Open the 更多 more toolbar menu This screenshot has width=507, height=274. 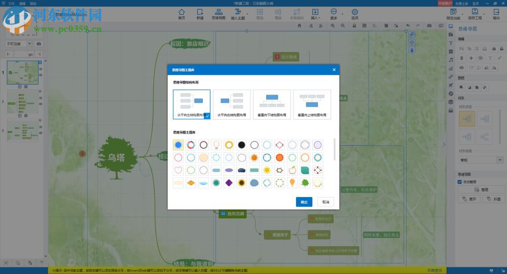tap(334, 14)
